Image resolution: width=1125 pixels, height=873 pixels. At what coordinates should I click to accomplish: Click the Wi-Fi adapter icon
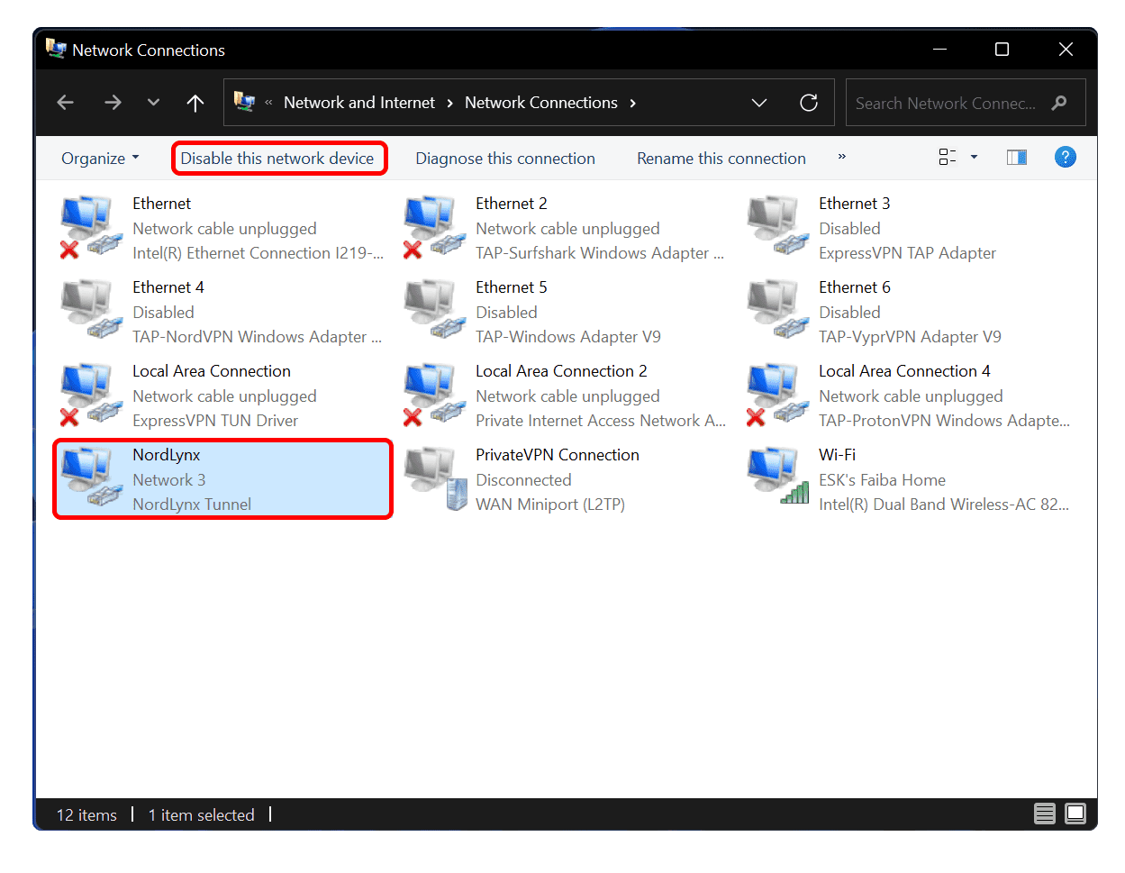[x=778, y=478]
